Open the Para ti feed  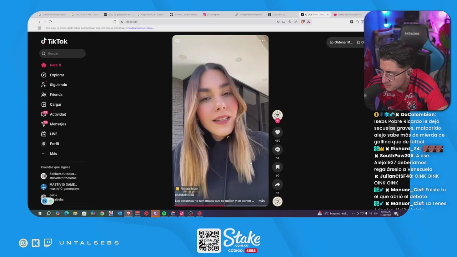tap(51, 65)
